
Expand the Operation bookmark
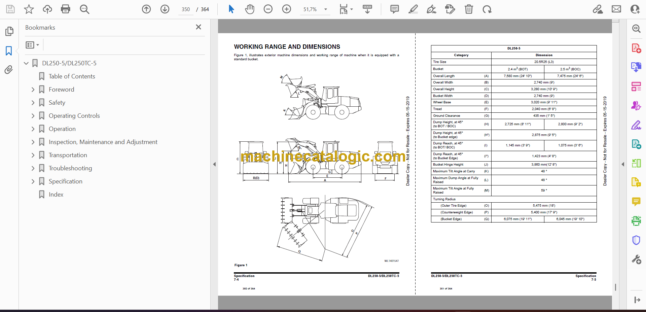33,129
